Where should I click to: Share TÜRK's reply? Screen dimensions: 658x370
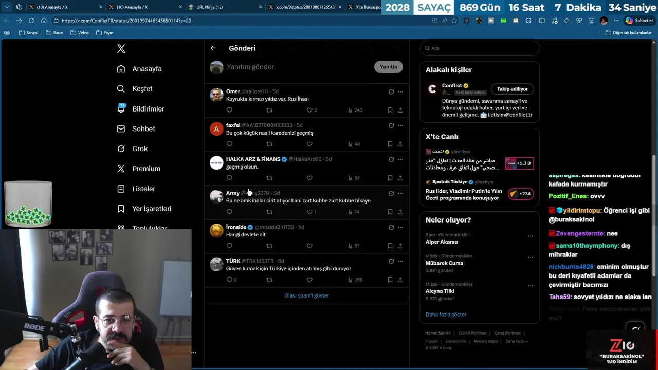tap(400, 280)
